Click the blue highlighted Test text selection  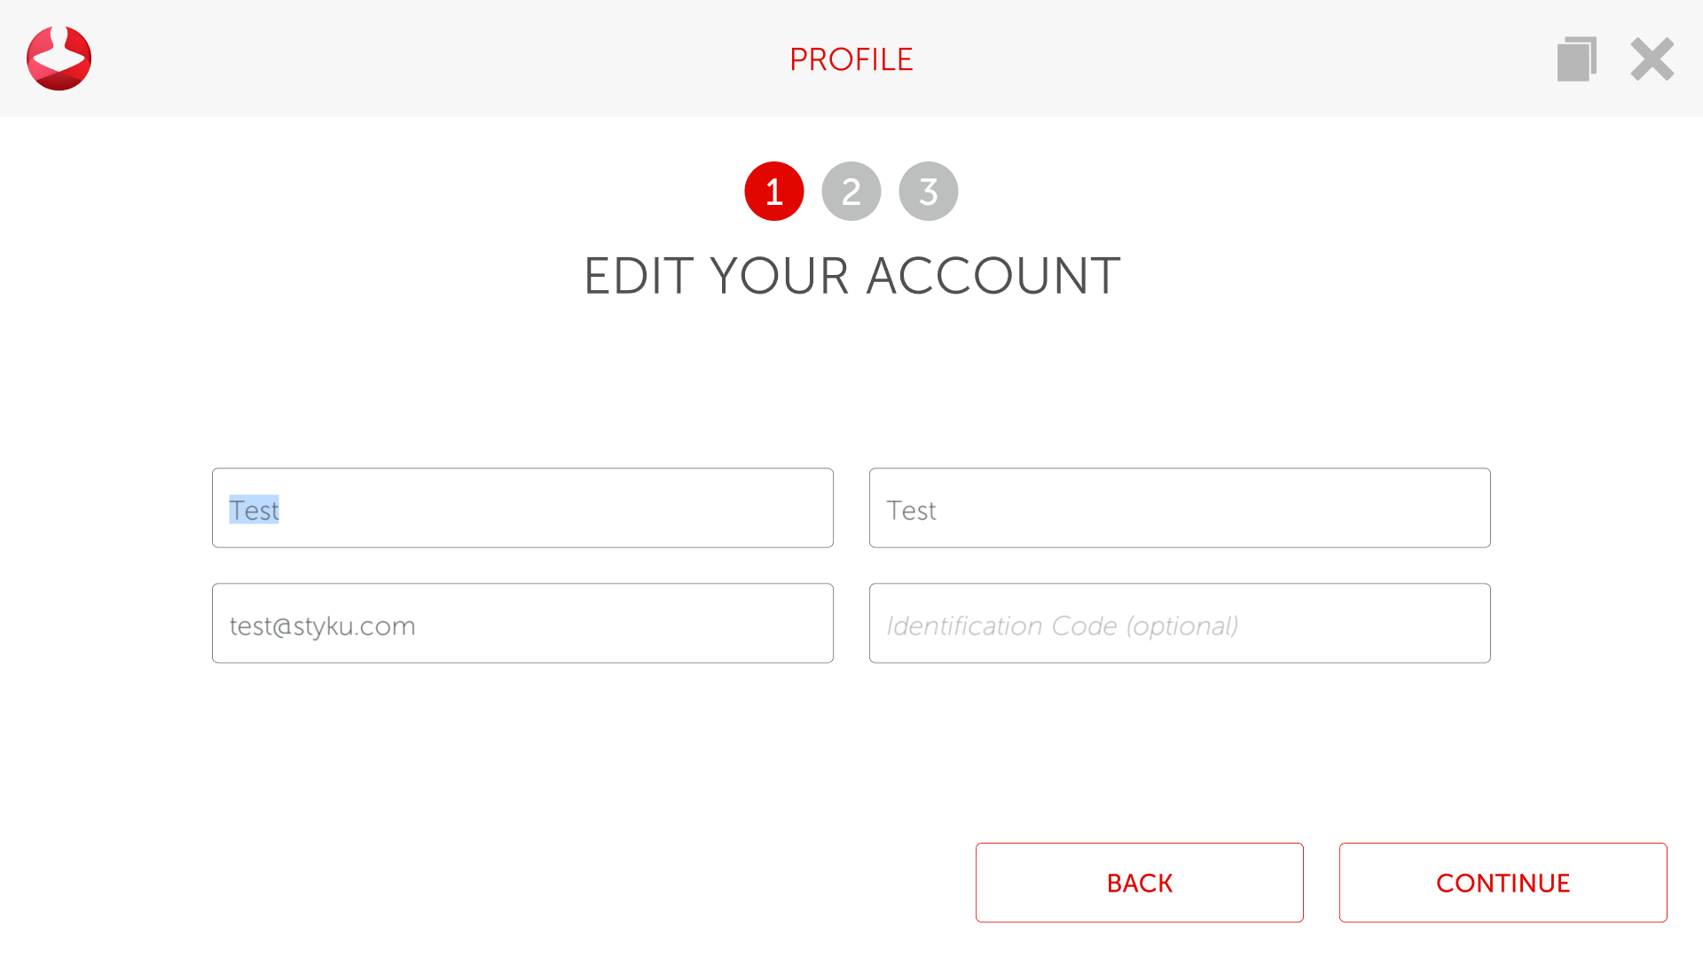click(254, 510)
